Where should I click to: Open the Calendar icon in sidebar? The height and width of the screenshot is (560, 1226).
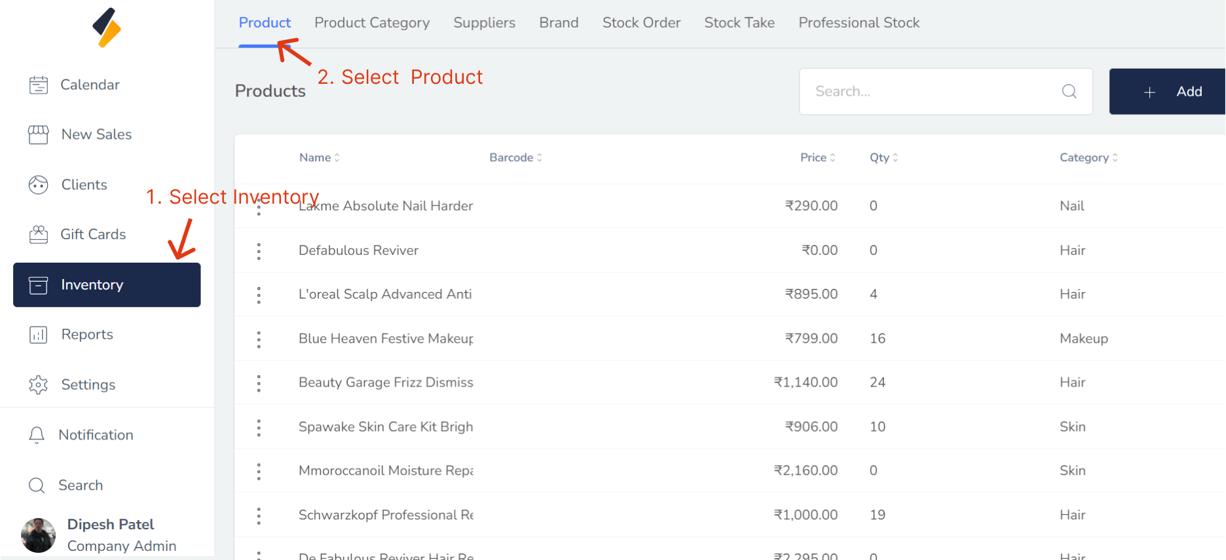pos(39,85)
